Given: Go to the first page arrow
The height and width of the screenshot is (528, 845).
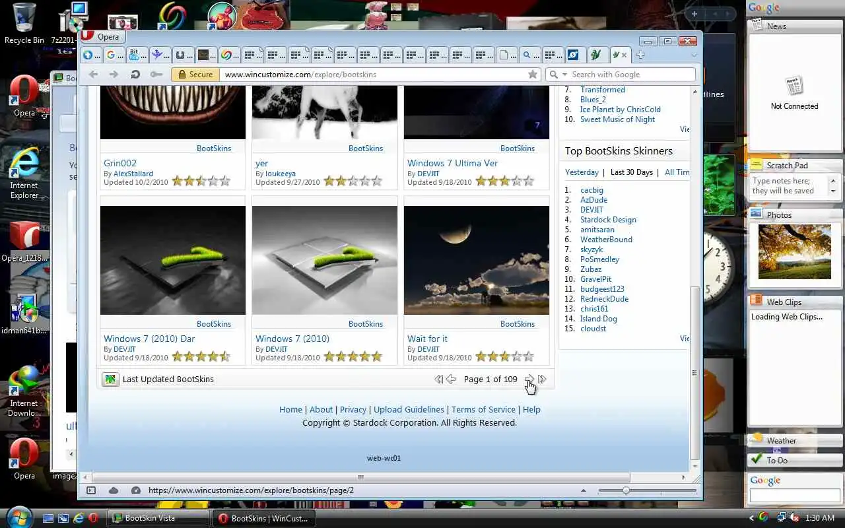Looking at the screenshot, I should click(x=438, y=379).
